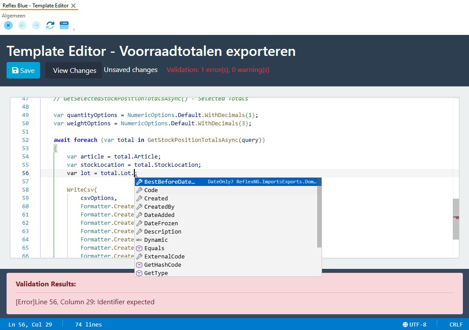This screenshot has height=330, width=469.
Task: Click the CRLF line ending indicator
Action: click(456, 325)
